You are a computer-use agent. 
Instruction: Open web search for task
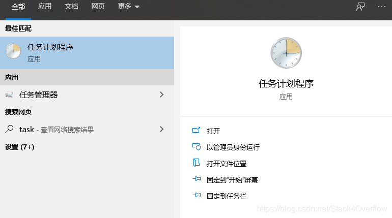(x=87, y=129)
